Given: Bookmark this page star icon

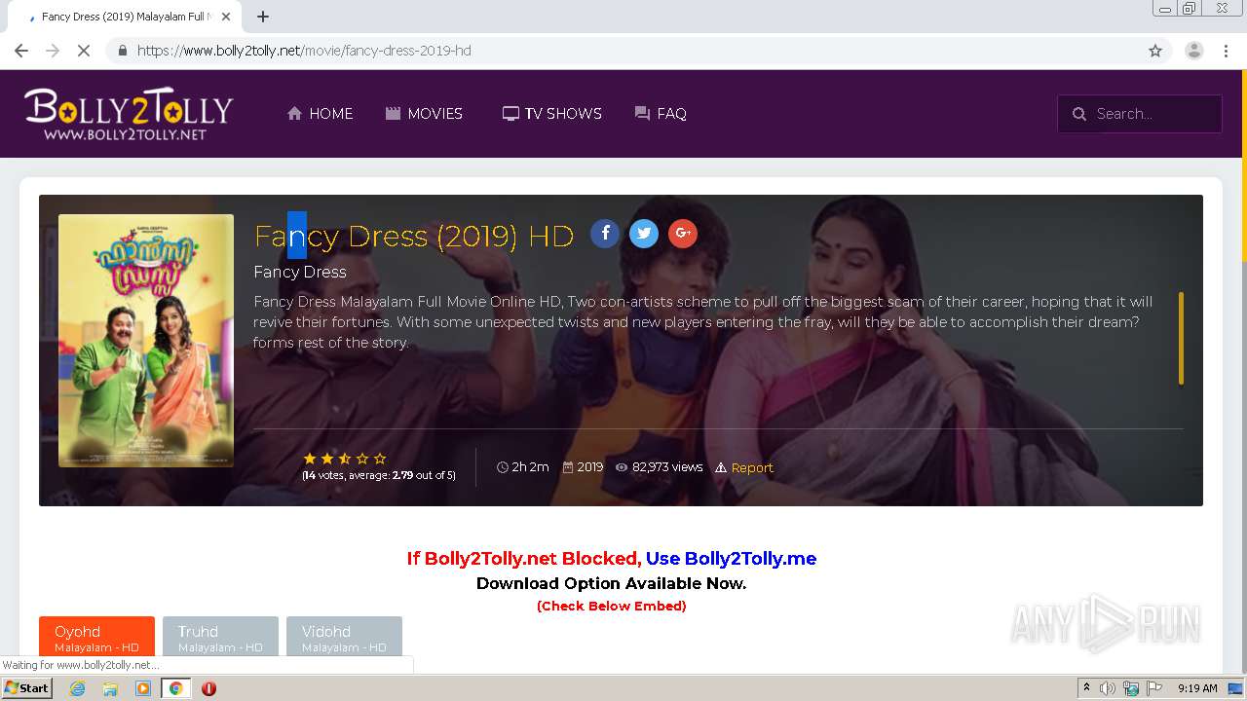Looking at the screenshot, I should [1155, 51].
